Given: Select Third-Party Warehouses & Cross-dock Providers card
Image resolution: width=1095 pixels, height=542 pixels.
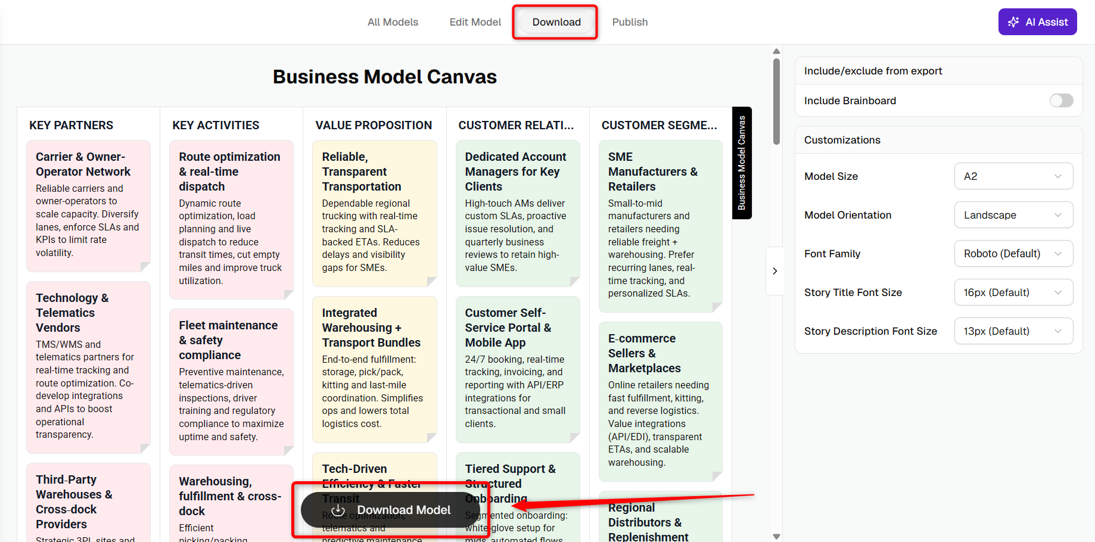Looking at the screenshot, I should [x=88, y=503].
